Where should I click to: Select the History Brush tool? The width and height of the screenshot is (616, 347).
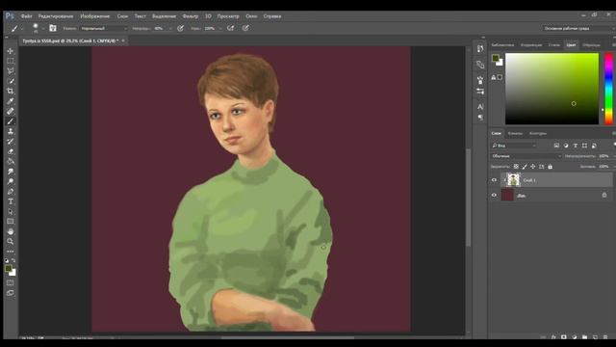coord(11,142)
